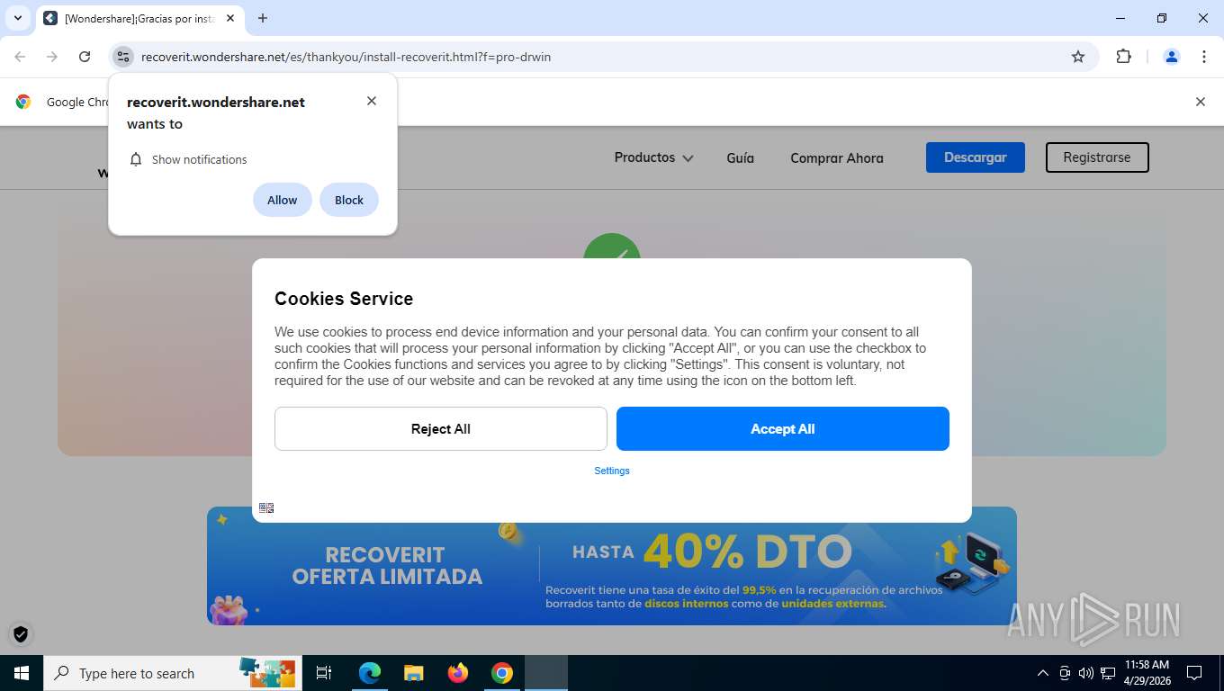1224x691 pixels.
Task: Dismiss the Google Chrome info bar
Action: point(1200,102)
